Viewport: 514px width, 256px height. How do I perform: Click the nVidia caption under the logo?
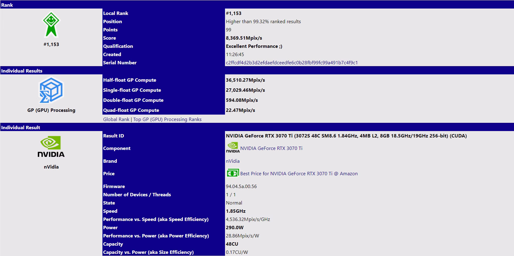pos(51,167)
